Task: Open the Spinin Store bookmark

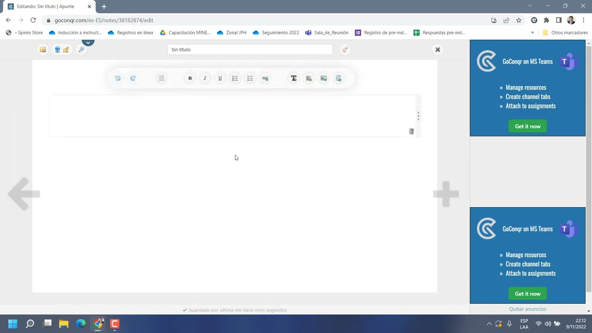Action: coord(24,33)
